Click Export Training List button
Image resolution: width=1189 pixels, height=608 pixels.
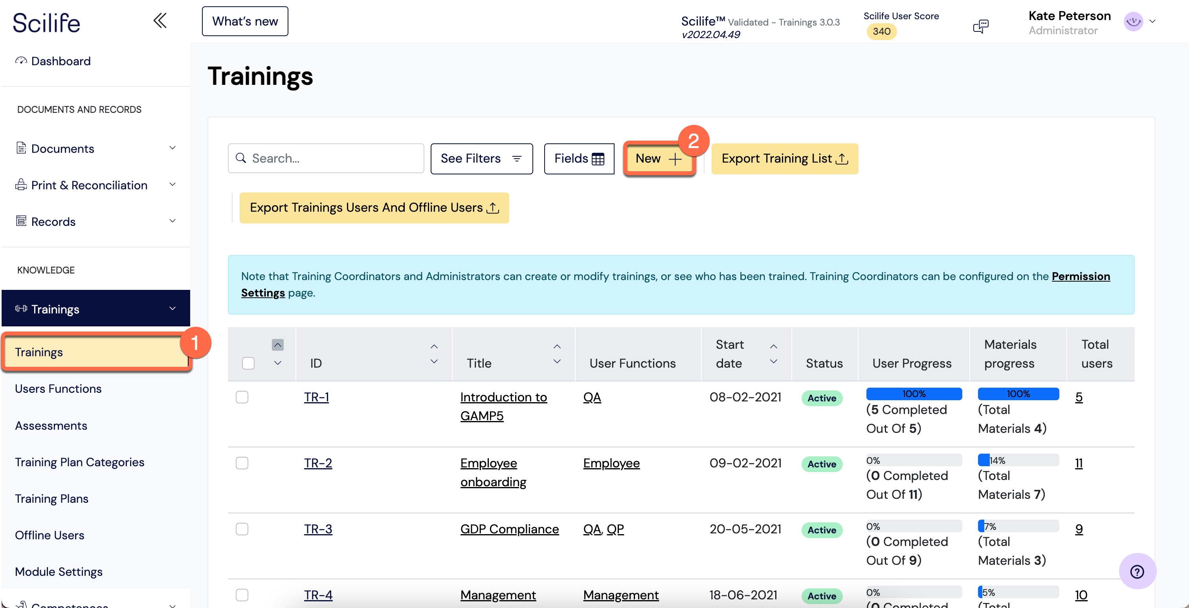point(784,158)
